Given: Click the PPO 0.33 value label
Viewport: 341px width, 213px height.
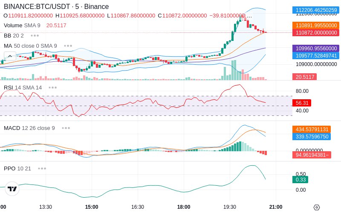Looking at the screenshot, I should pos(301,179).
